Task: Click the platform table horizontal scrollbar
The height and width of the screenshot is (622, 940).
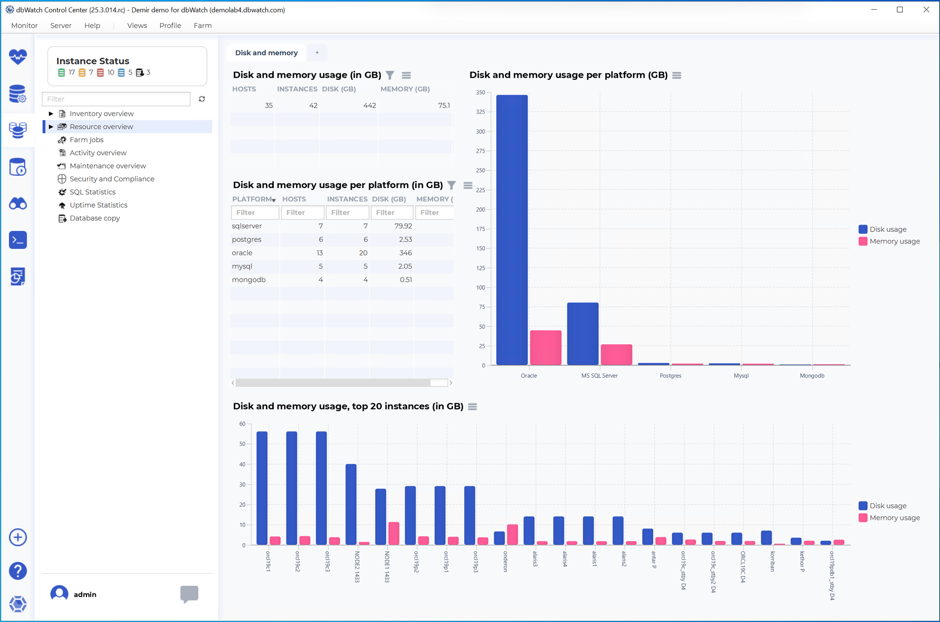Action: [x=333, y=383]
